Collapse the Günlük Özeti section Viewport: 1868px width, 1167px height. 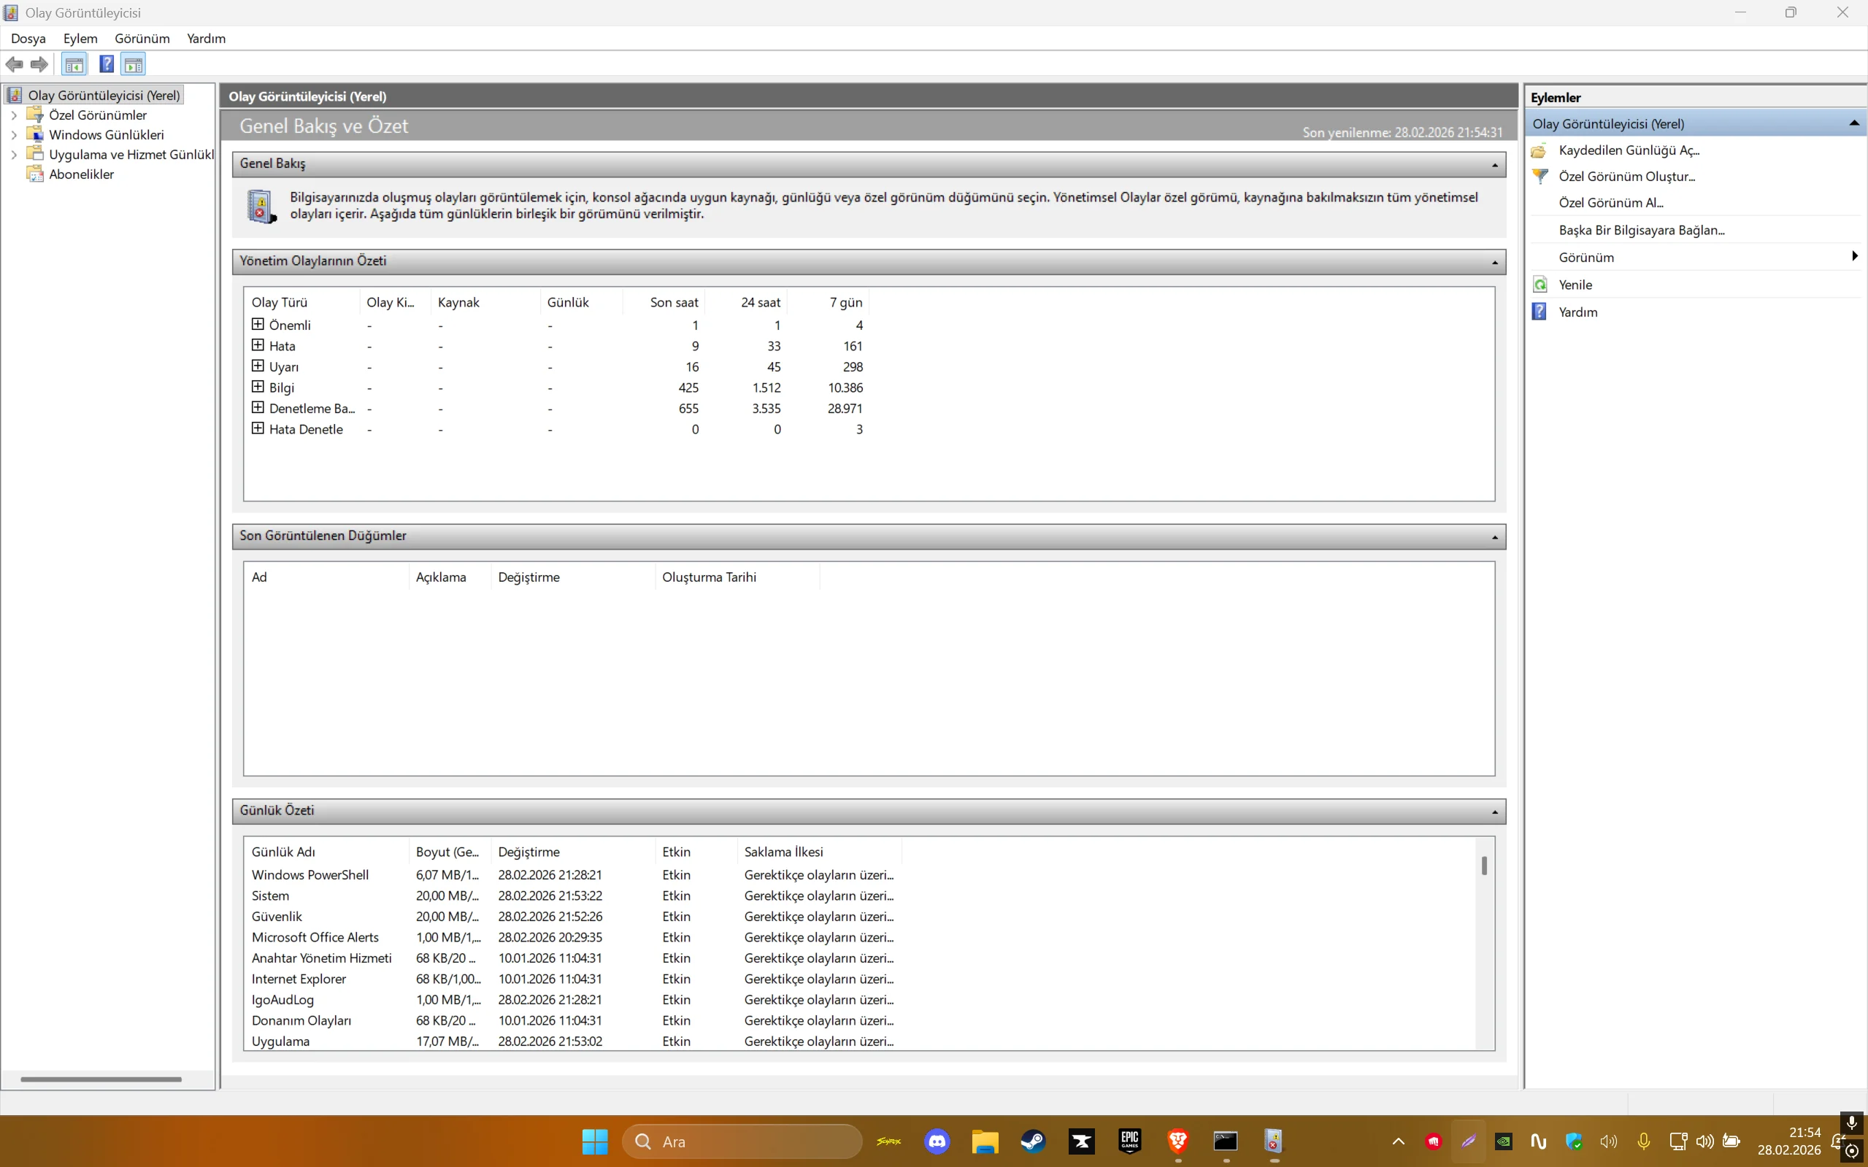(x=1494, y=811)
